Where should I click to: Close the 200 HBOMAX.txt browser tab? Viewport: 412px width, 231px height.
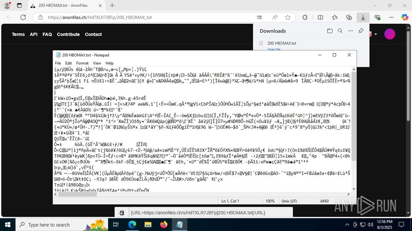pyautogui.click(x=100, y=5)
